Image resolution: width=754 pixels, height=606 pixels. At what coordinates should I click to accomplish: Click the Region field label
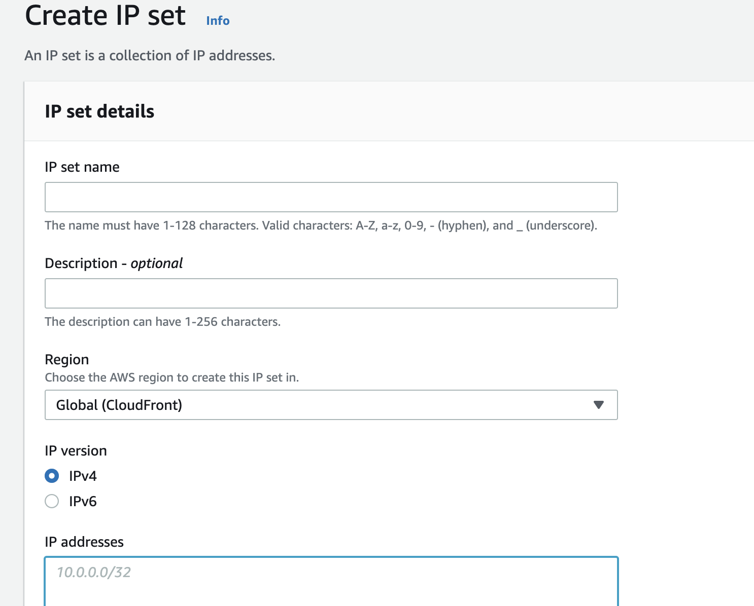67,360
